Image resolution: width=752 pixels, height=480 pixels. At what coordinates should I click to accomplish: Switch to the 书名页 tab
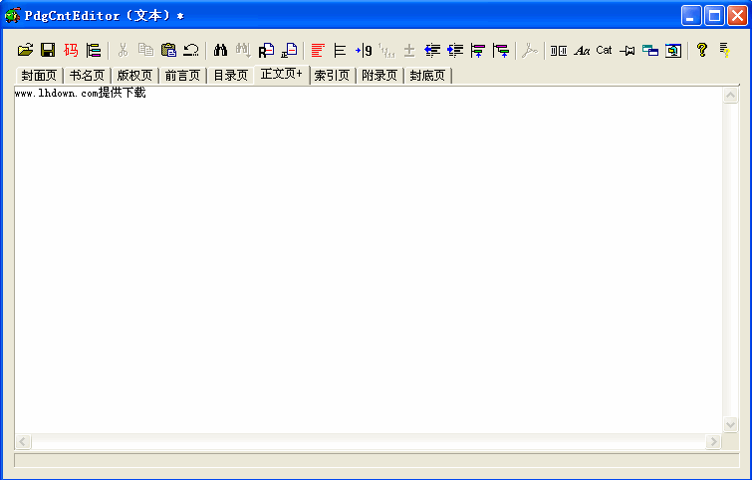(x=87, y=76)
